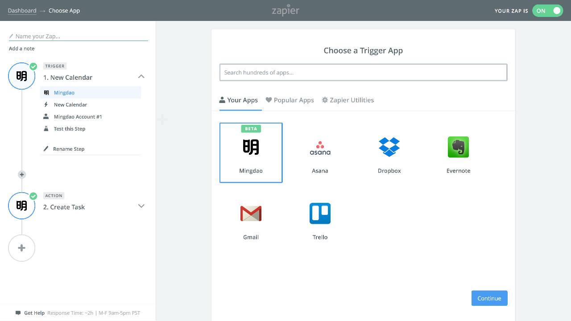The width and height of the screenshot is (571, 321).
Task: Click the 2. Create Task step title
Action: (x=64, y=207)
